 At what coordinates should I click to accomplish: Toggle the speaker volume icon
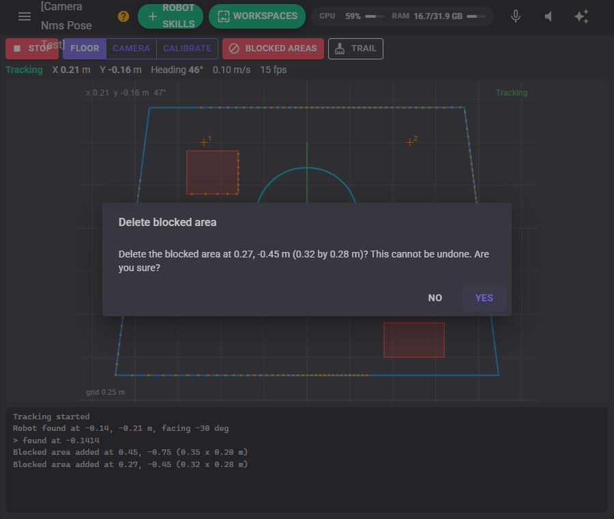[x=549, y=16]
